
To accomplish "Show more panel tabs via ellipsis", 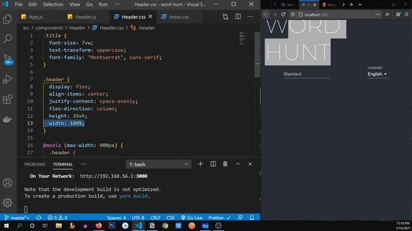I will (83, 164).
